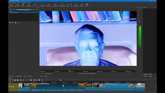165x93 pixels.
Task: Open the Datei menu
Action: coord(10,2)
